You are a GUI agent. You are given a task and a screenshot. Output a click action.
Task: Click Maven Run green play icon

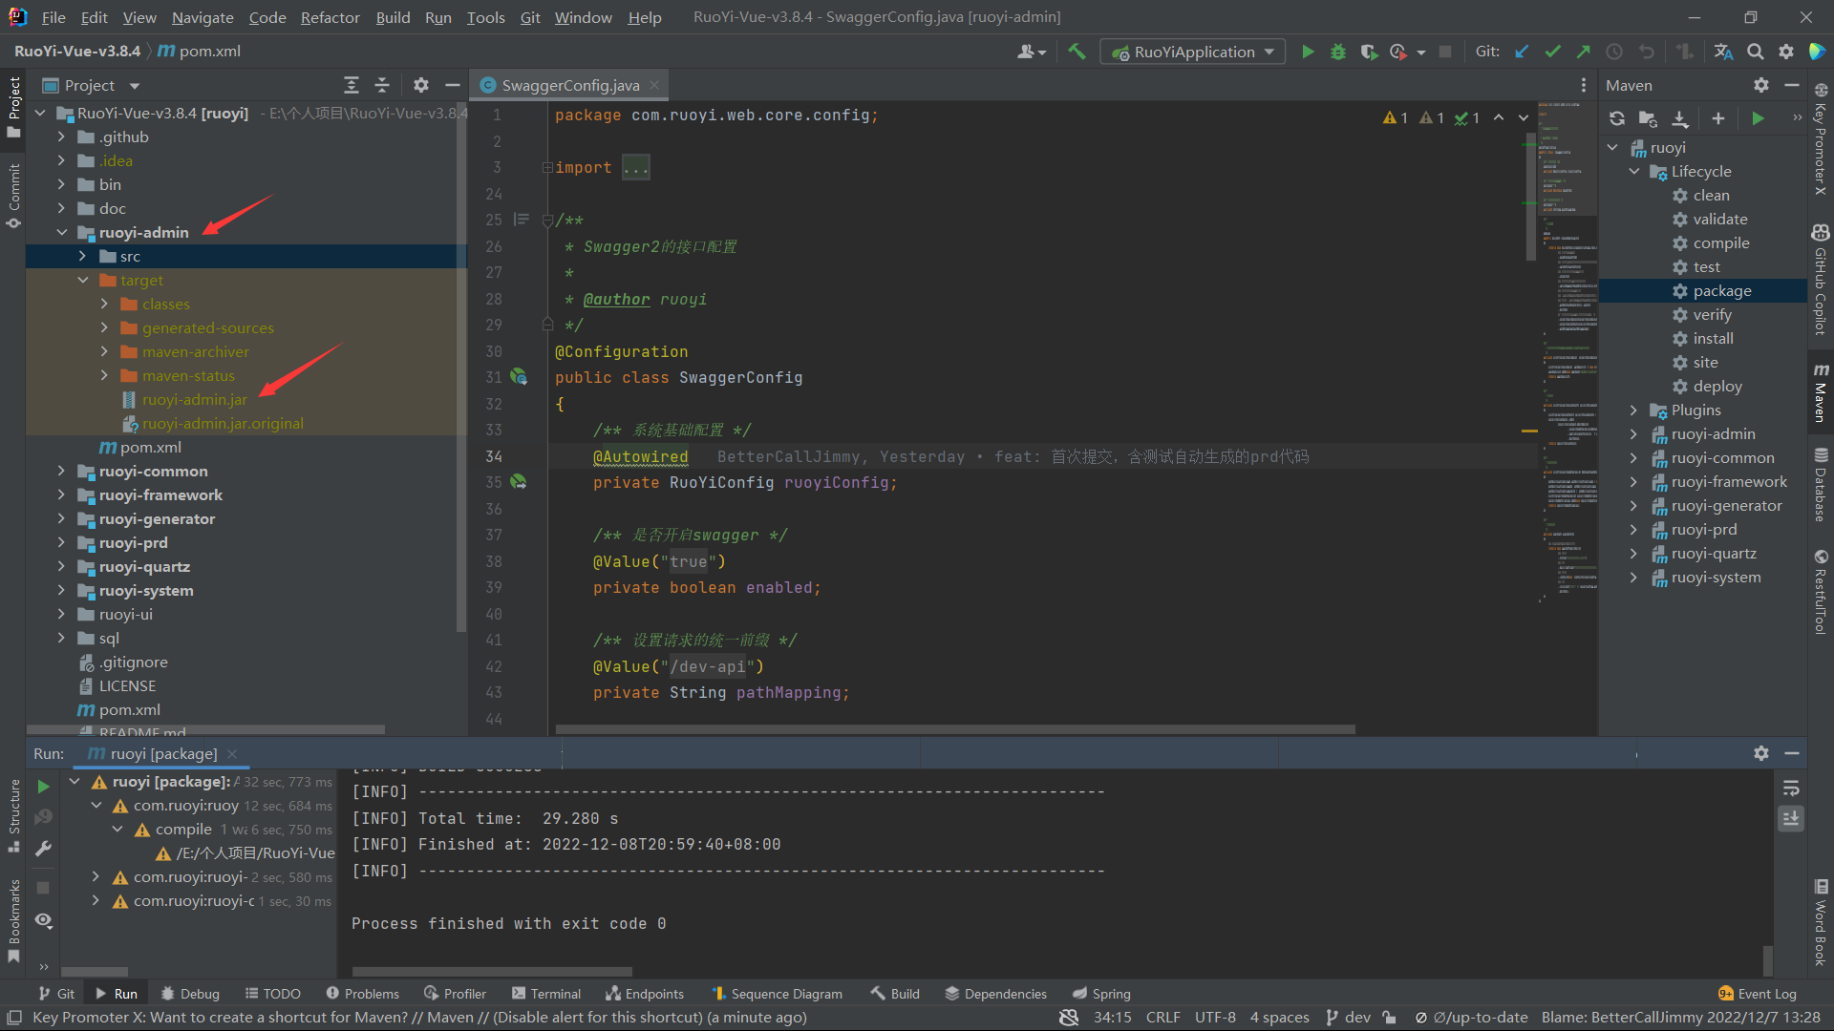coord(1759,118)
